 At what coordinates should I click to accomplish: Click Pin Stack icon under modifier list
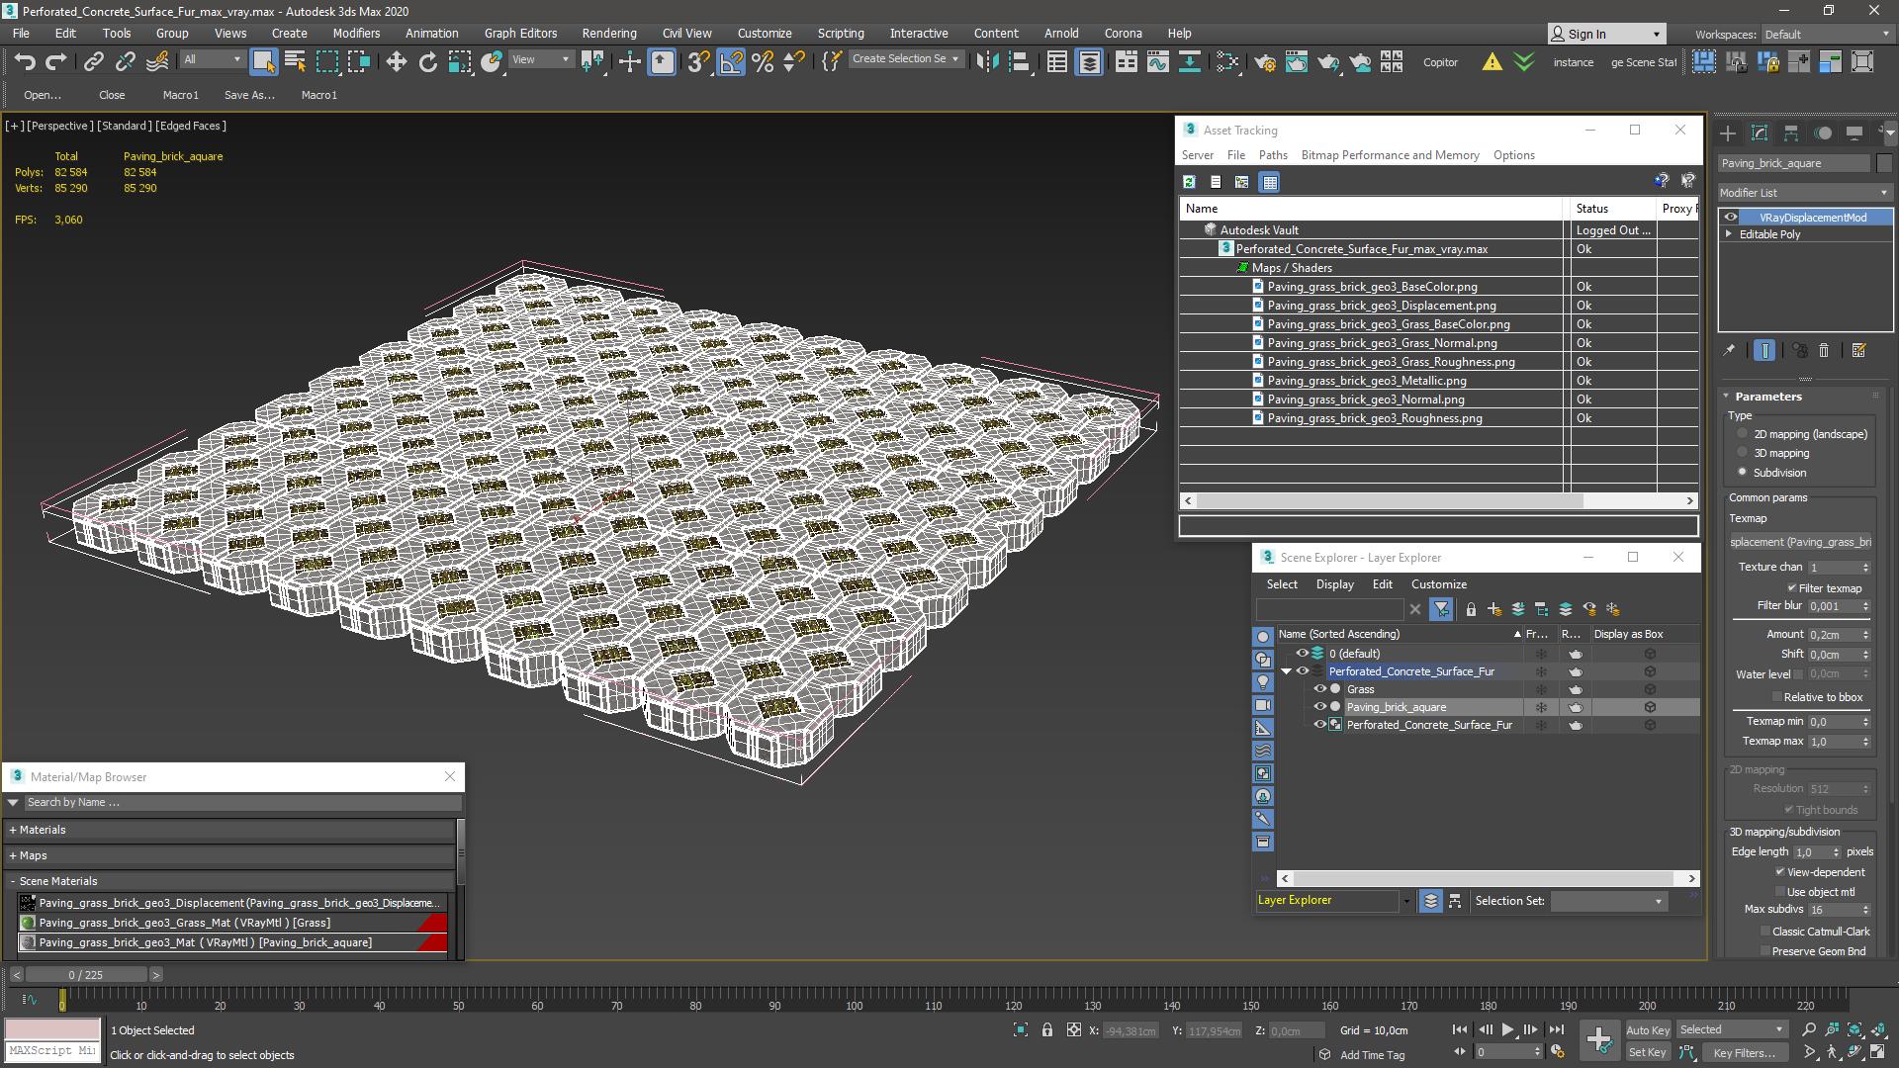[x=1729, y=350]
